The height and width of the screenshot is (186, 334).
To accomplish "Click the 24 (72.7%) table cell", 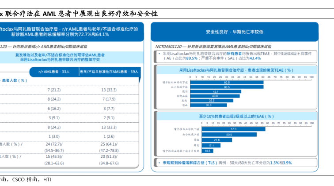I will [x=54, y=144].
